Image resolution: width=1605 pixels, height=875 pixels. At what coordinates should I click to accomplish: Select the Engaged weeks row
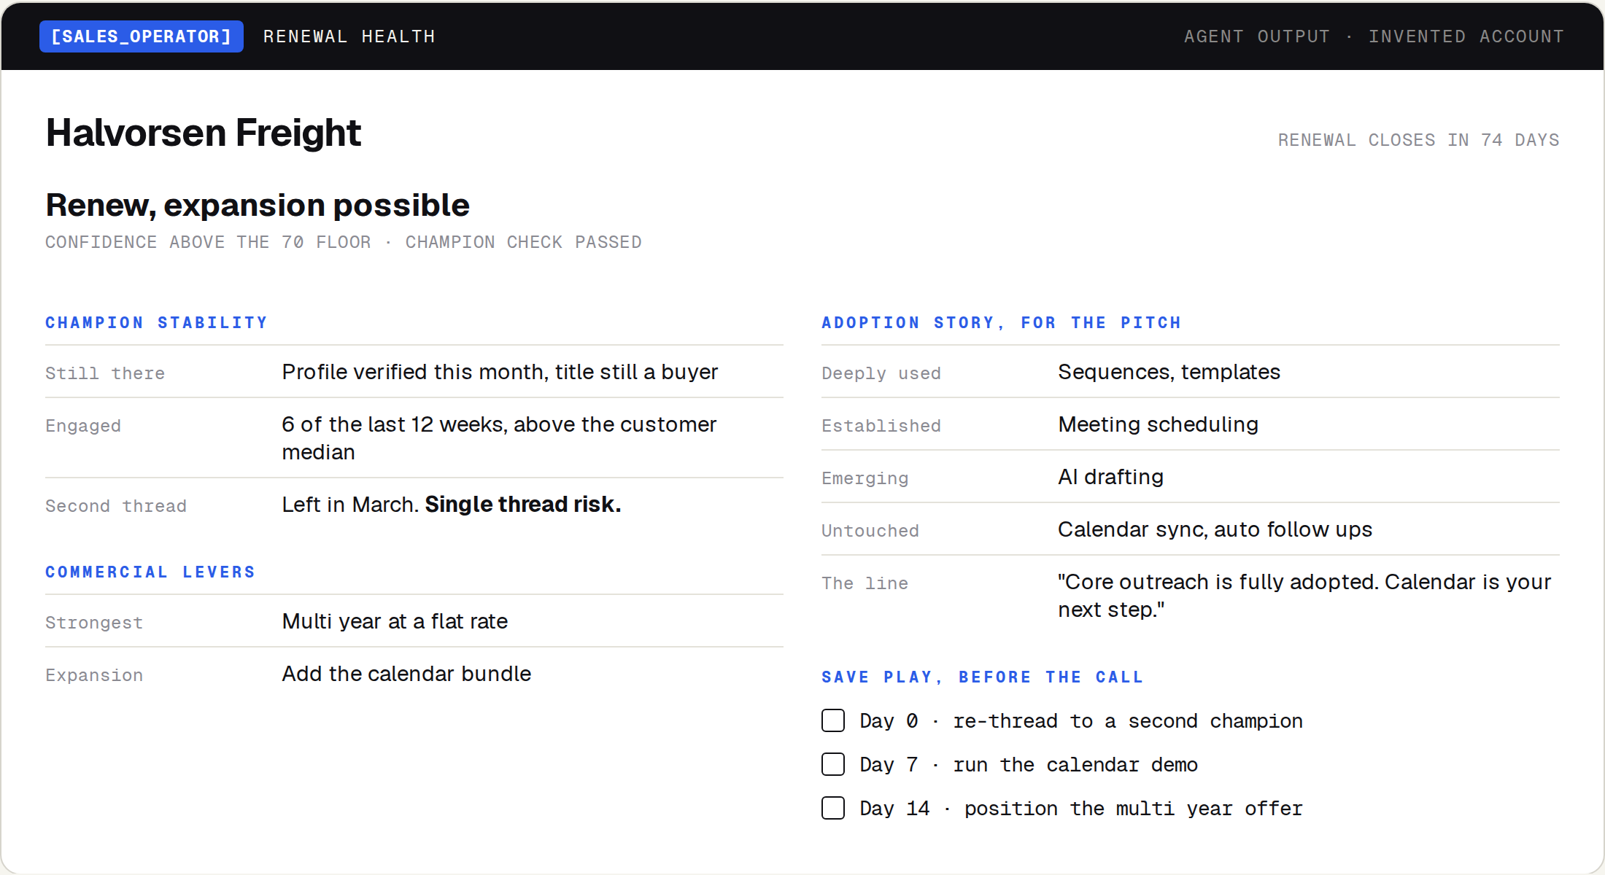pos(414,438)
